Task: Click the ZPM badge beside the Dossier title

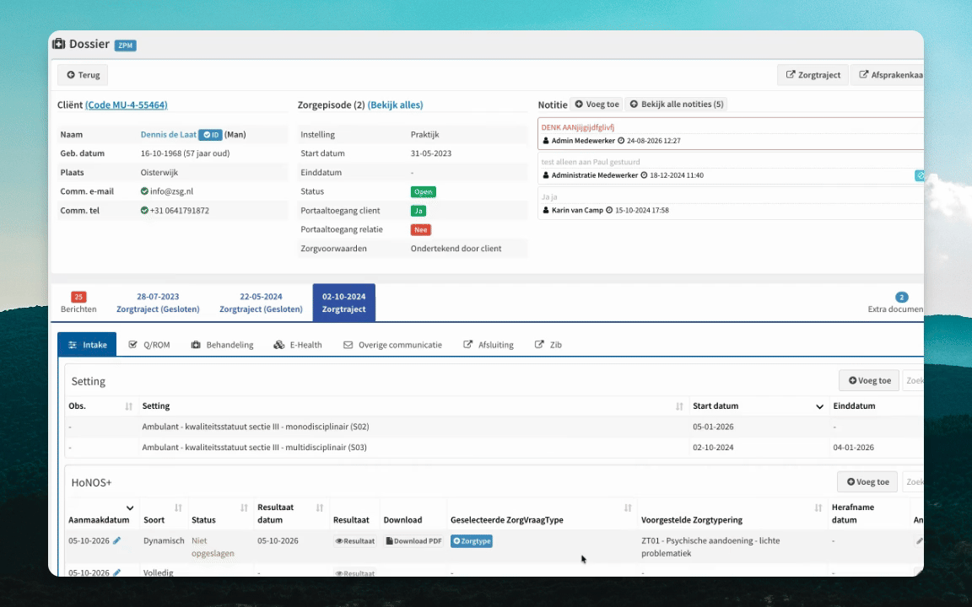Action: click(x=125, y=46)
